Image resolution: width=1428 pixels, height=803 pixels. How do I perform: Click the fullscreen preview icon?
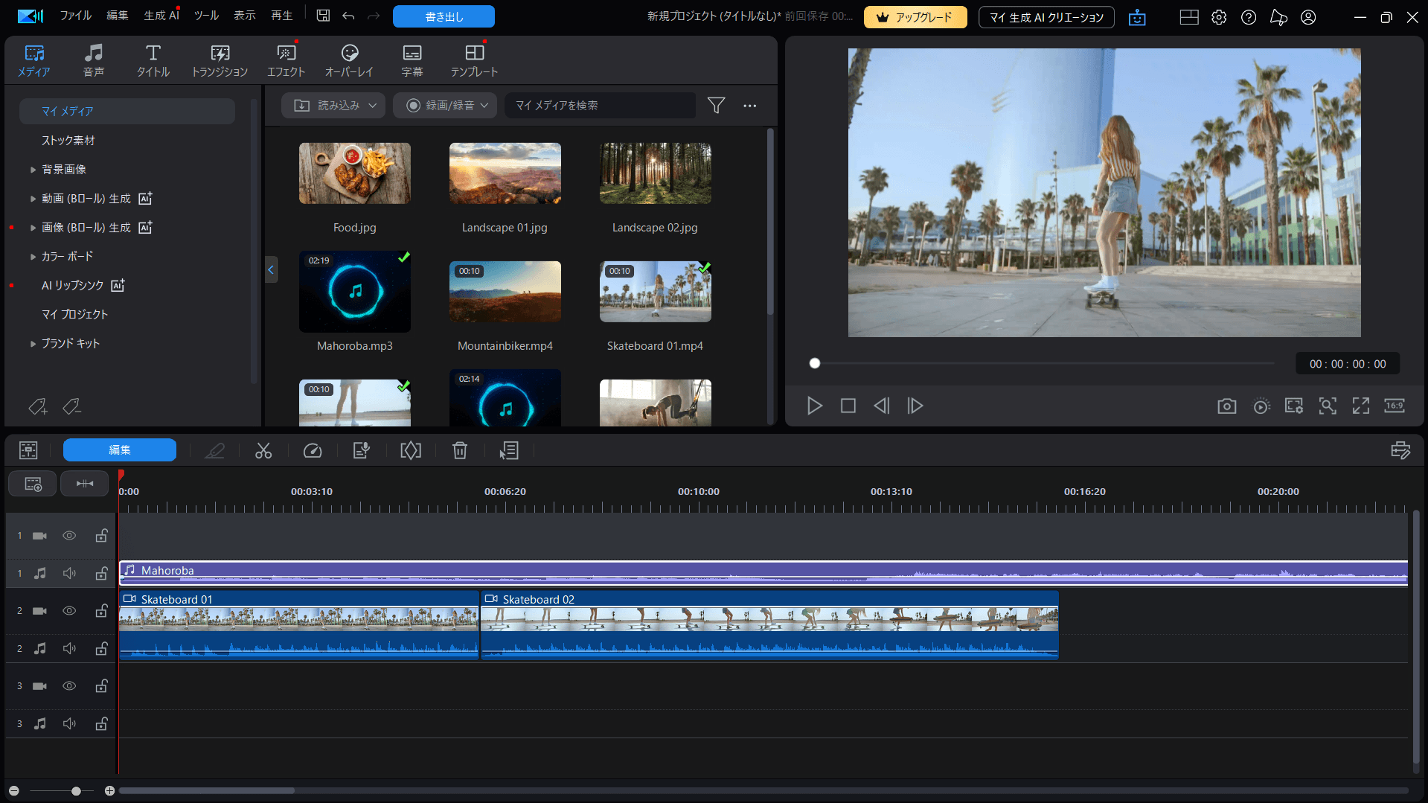click(1361, 406)
